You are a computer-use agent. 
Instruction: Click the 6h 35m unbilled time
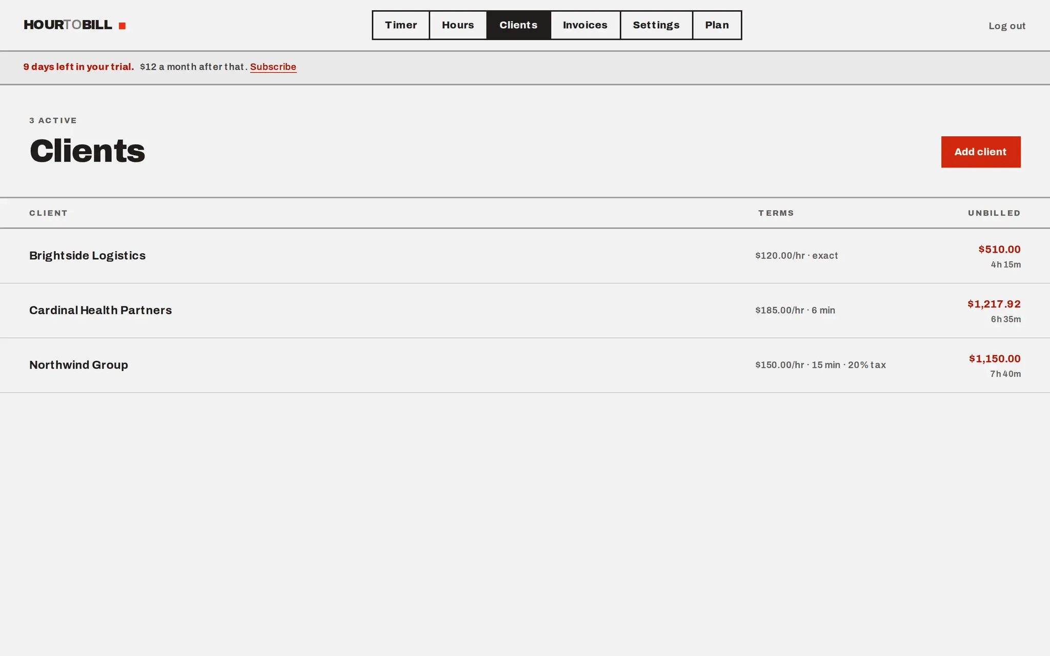tap(1005, 319)
